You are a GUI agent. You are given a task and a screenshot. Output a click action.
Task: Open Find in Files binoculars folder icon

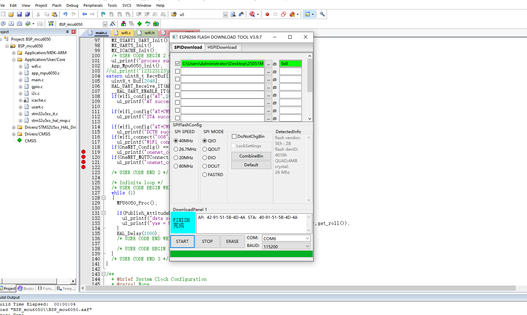174,14
